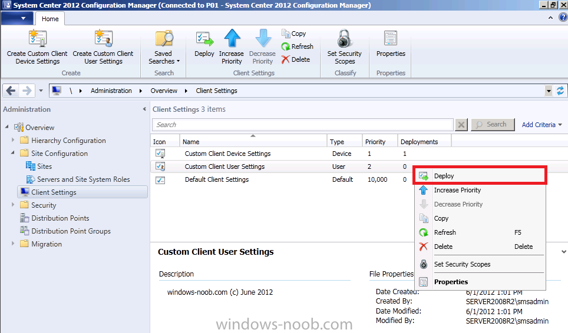Click Delete in ribbon
Image resolution: width=568 pixels, height=333 pixels.
point(296,59)
